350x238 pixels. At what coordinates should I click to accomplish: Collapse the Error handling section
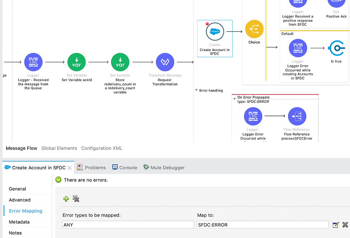pyautogui.click(x=196, y=90)
